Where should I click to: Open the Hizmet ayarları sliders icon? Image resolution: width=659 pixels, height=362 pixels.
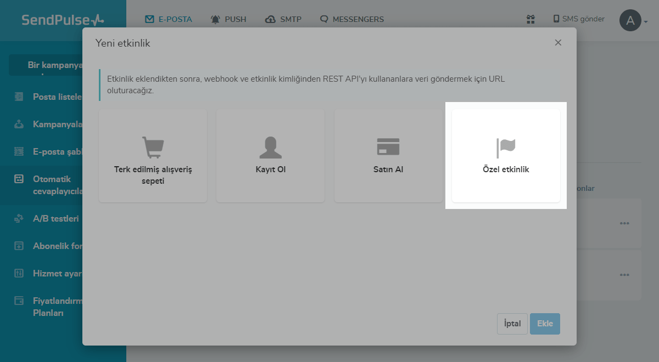pos(19,273)
